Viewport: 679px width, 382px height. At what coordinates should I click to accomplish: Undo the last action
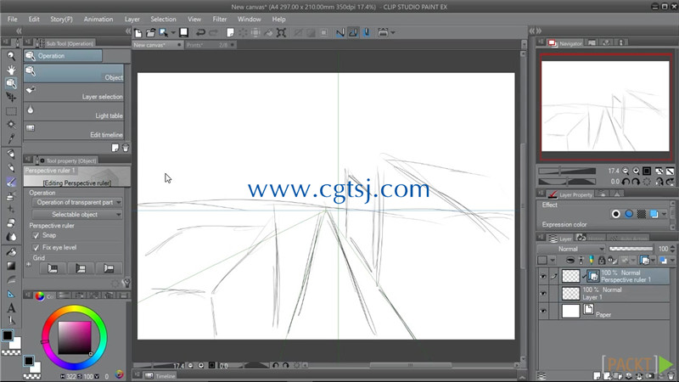pos(200,32)
